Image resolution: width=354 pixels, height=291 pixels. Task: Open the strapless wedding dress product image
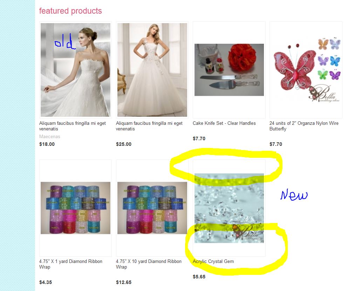(75, 70)
